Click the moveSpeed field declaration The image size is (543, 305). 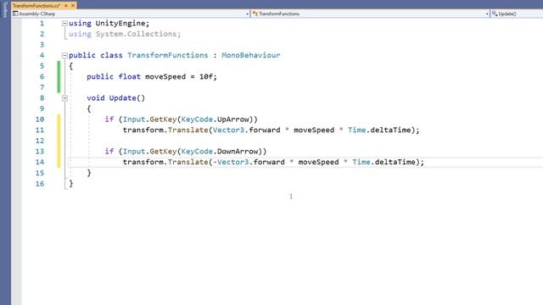pyautogui.click(x=165, y=76)
